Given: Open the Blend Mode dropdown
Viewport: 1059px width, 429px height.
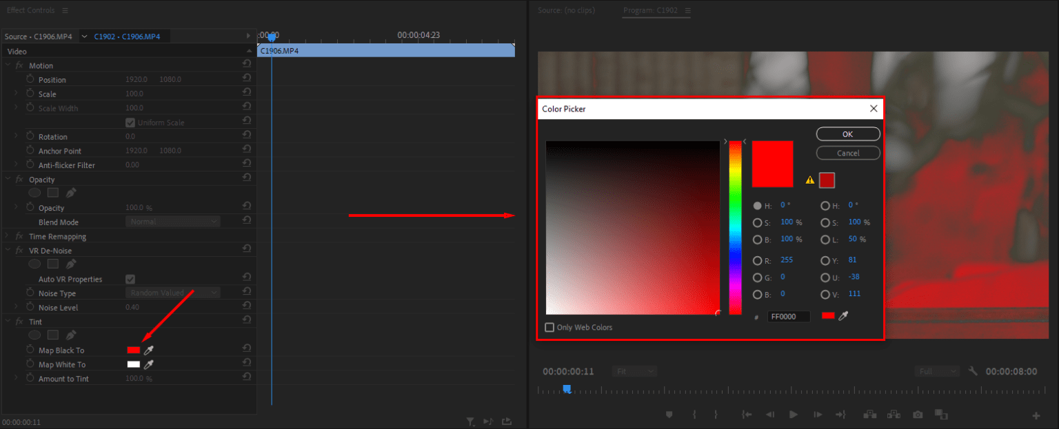Looking at the screenshot, I should [172, 222].
